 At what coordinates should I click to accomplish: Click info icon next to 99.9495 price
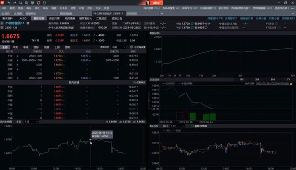coord(206,27)
